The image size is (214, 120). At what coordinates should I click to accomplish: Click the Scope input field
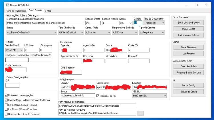(x=78, y=96)
